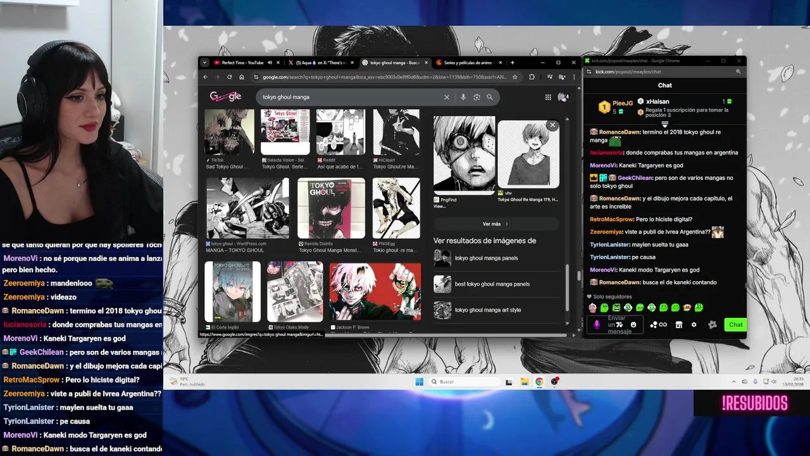810x456 pixels.
Task: Select the tokyo ghoul manga tab
Action: [x=395, y=63]
